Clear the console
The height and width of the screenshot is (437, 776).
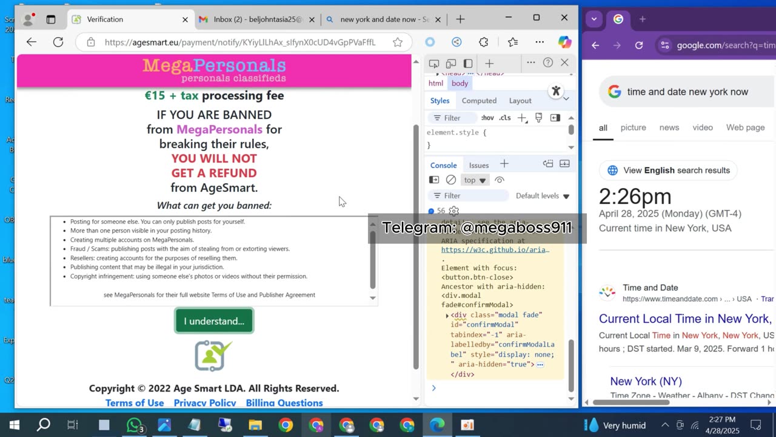point(451,180)
